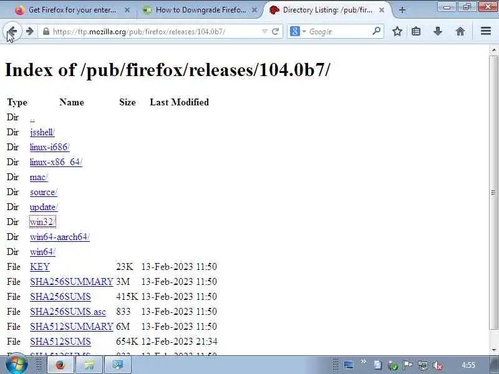The width and height of the screenshot is (499, 374).
Task: Switch to 'How to Downgrade Firefo...' tab
Action: pos(200,10)
